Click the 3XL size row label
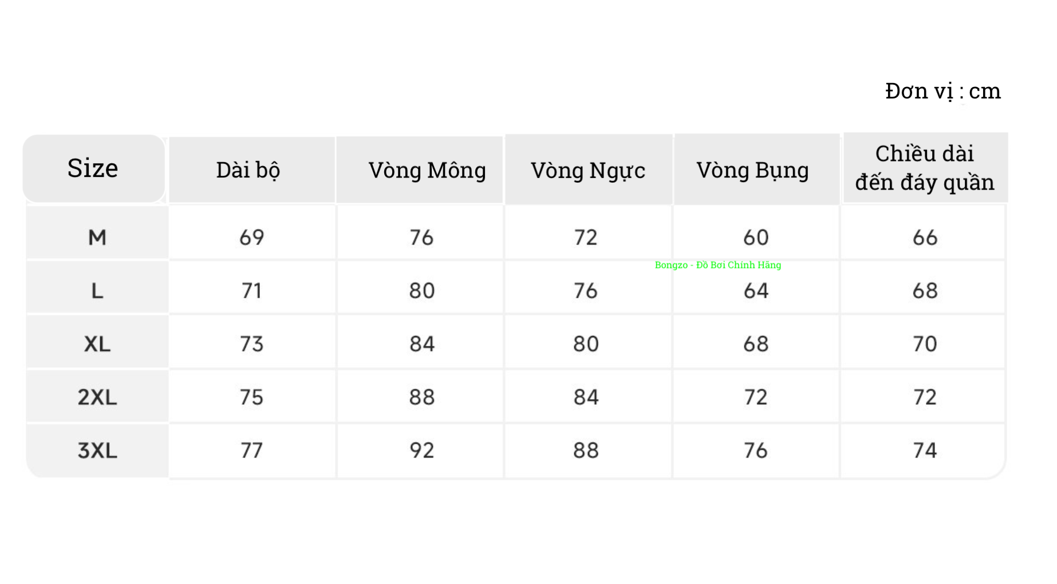Viewport: 1057px width, 584px height. pyautogui.click(x=97, y=451)
